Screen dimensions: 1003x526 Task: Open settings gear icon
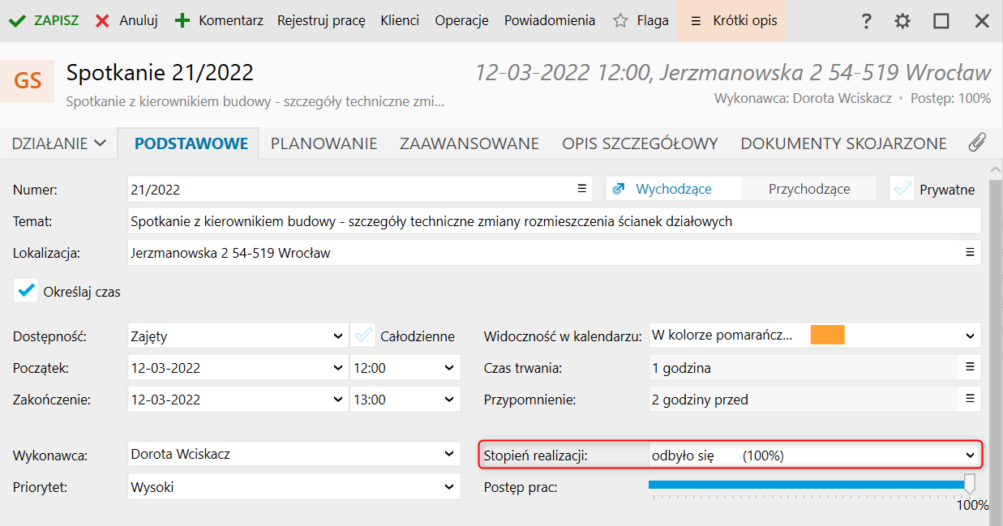click(902, 21)
